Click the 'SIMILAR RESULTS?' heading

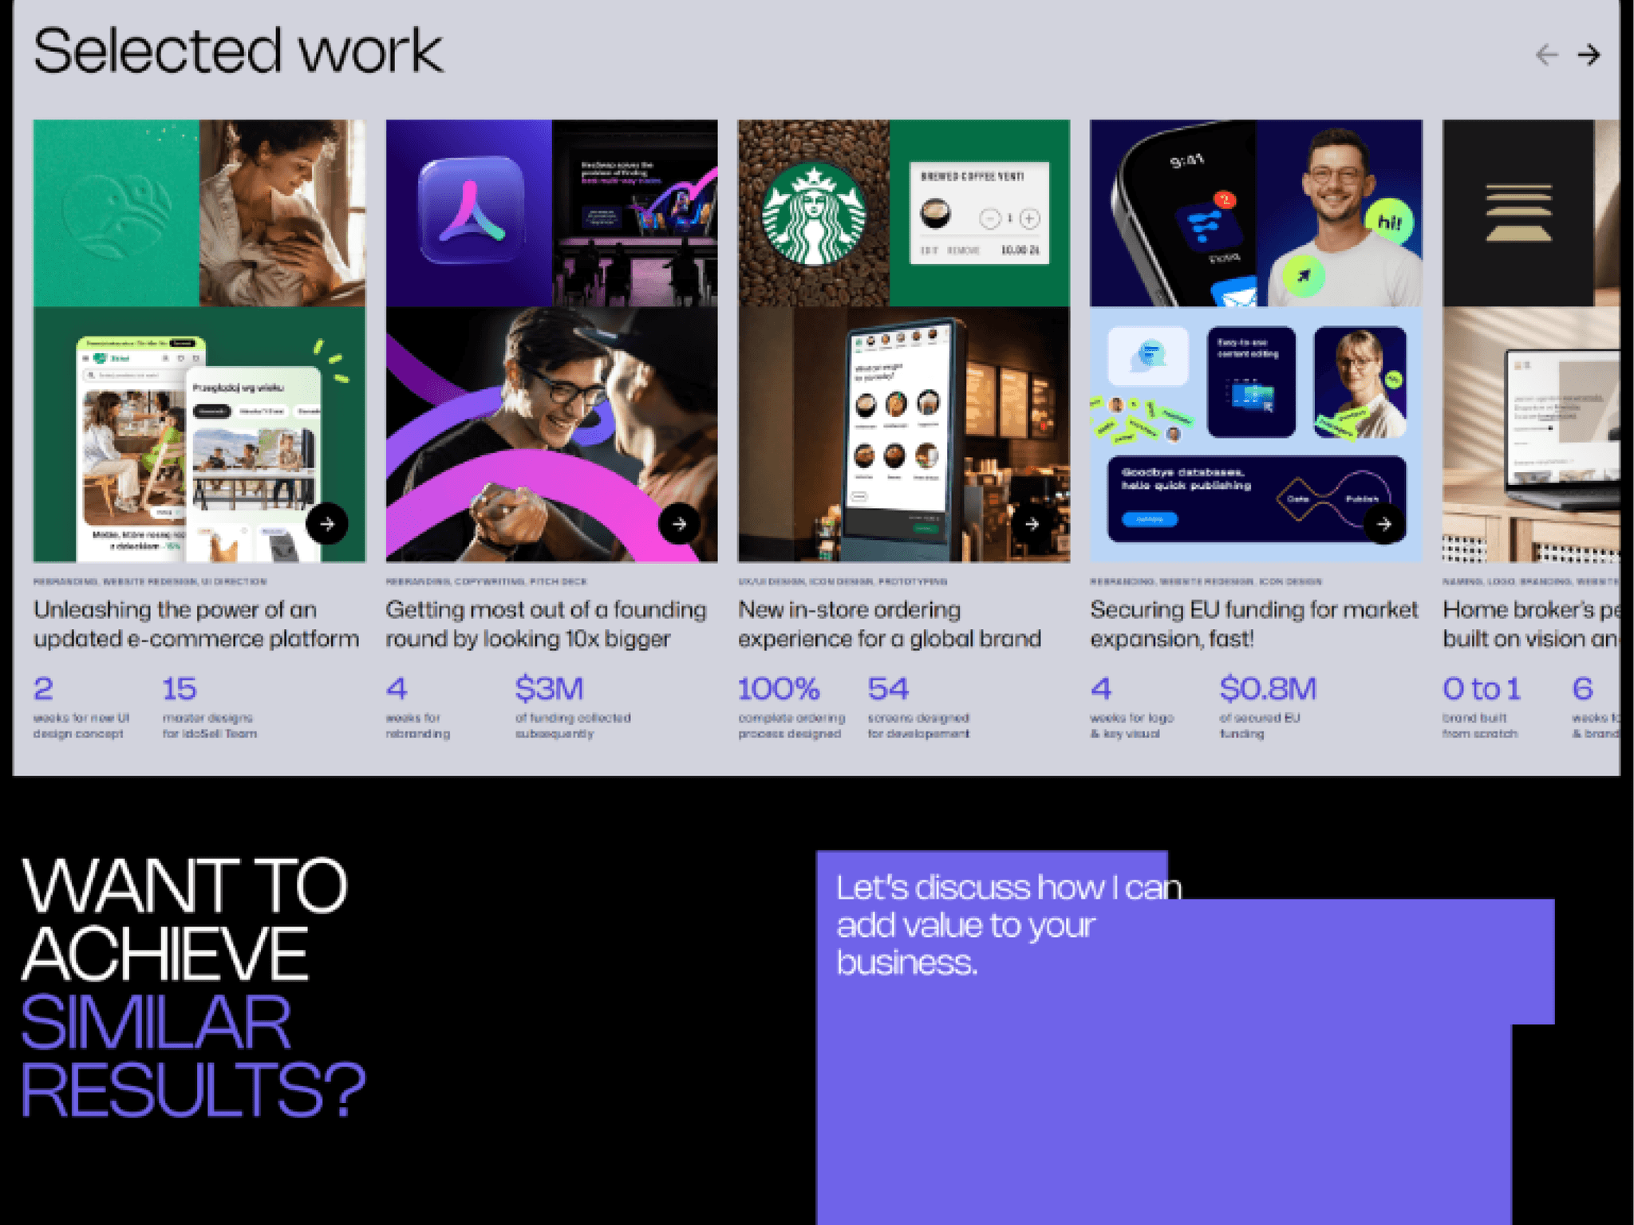pos(193,1056)
